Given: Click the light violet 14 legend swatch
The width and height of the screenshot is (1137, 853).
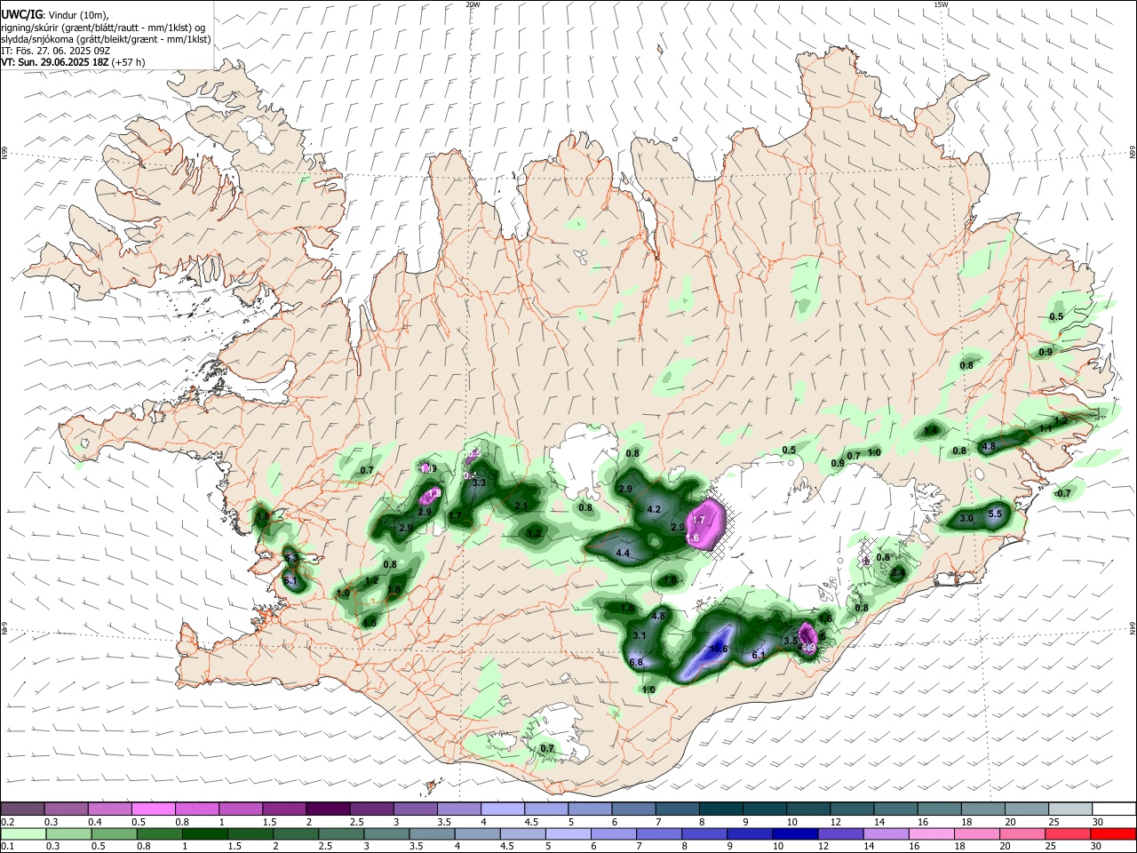Looking at the screenshot, I should (x=887, y=833).
